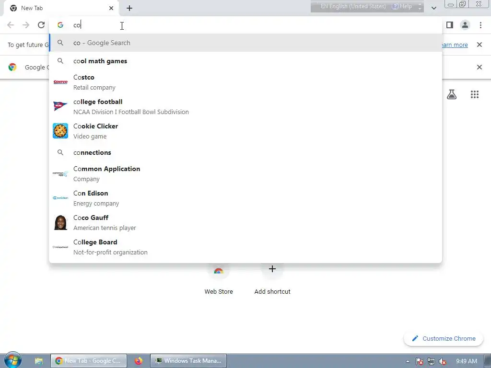The image size is (491, 368).
Task: Switch to Windows Task Manager in taskbar
Action: [x=188, y=361]
